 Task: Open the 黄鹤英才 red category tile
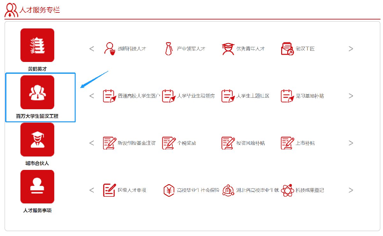pyautogui.click(x=37, y=45)
